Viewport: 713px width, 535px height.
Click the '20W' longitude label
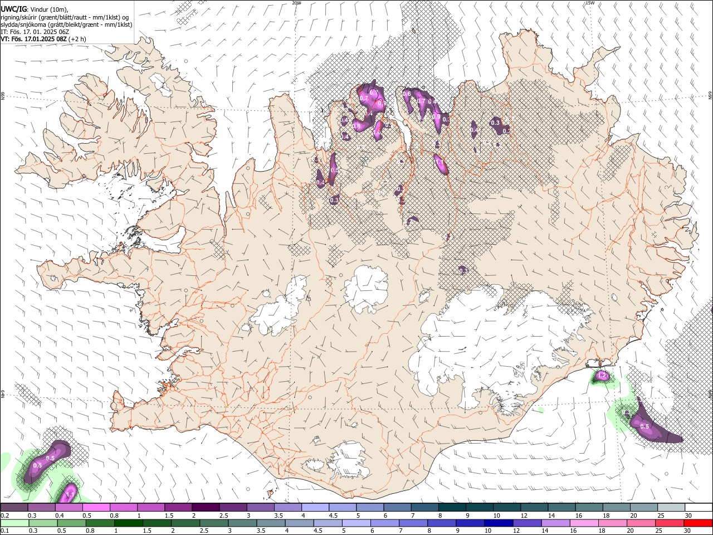[296, 3]
